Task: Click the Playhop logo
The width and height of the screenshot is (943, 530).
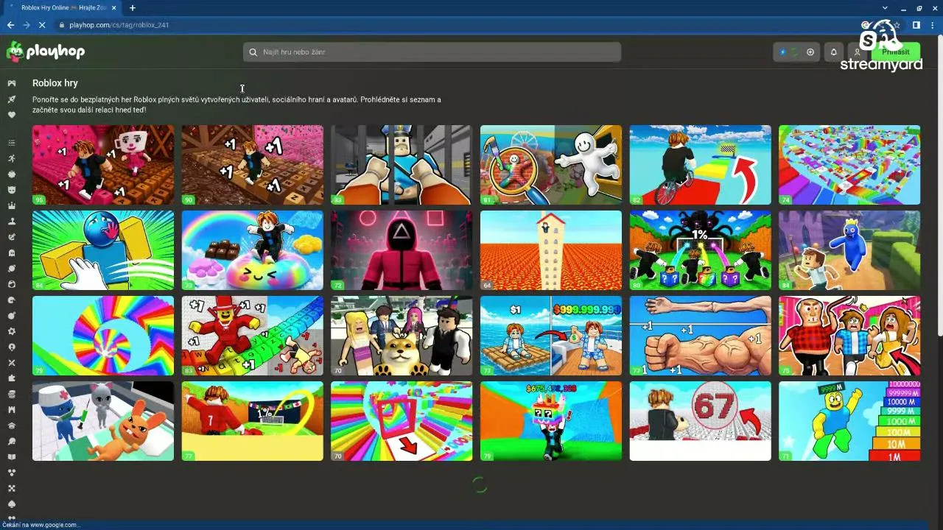Action: [x=46, y=52]
